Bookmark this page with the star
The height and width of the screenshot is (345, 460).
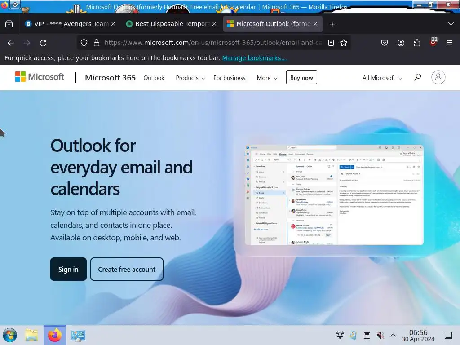(344, 43)
